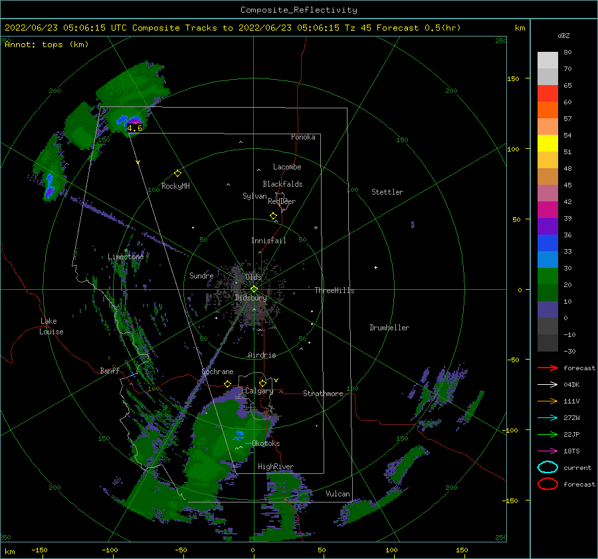Select the orange 111V arrow icon
This screenshot has height=559, width=598.
[548, 401]
